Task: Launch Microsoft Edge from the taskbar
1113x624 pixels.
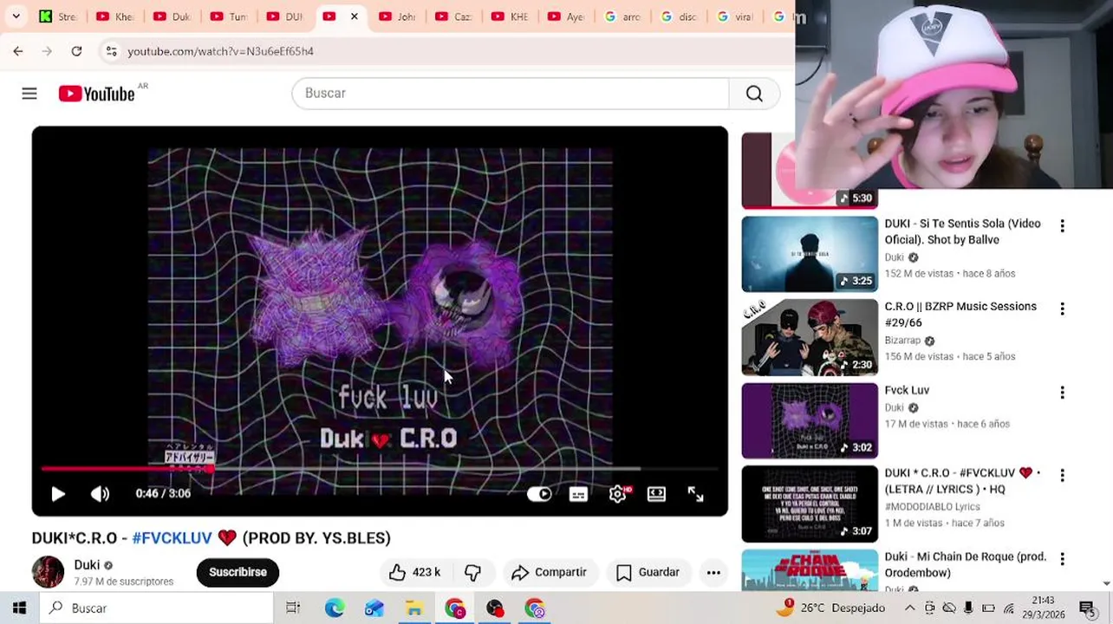Action: (334, 608)
